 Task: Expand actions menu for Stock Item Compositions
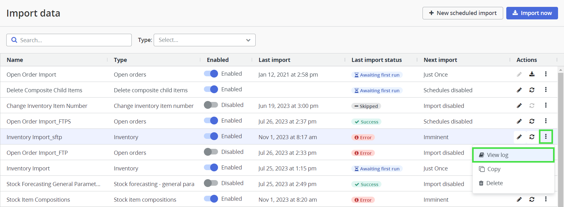point(545,199)
